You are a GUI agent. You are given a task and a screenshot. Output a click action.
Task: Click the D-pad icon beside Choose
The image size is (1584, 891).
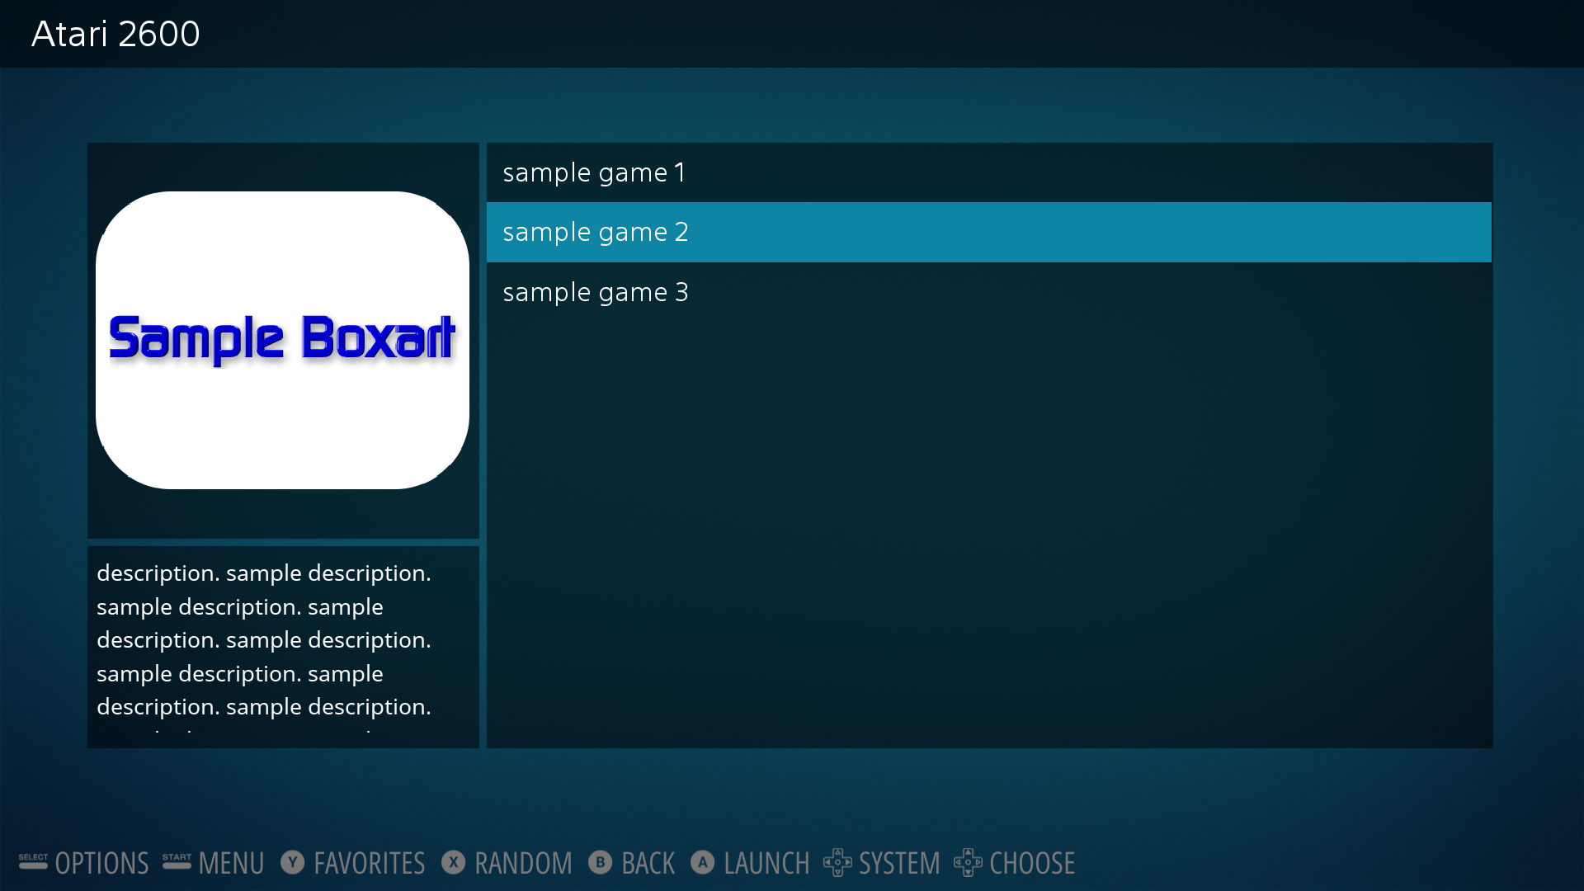click(968, 863)
